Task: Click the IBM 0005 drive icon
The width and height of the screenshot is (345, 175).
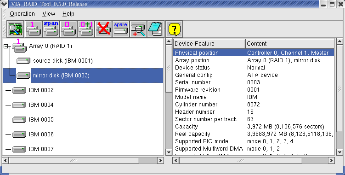Action: [x=19, y=120]
